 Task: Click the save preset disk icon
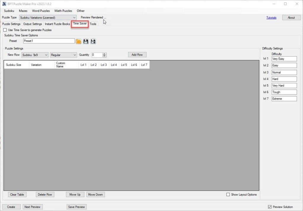coord(86,41)
